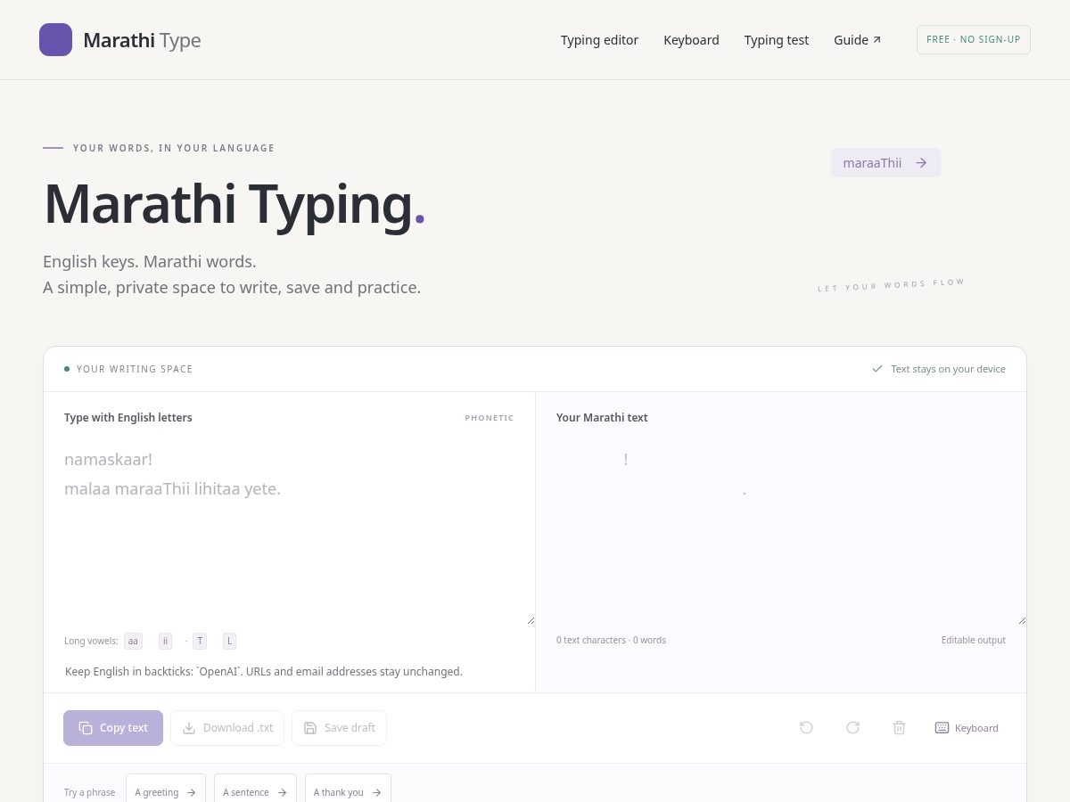Click the 'Your Marathi text' label
The height and width of the screenshot is (802, 1070).
[x=602, y=417]
